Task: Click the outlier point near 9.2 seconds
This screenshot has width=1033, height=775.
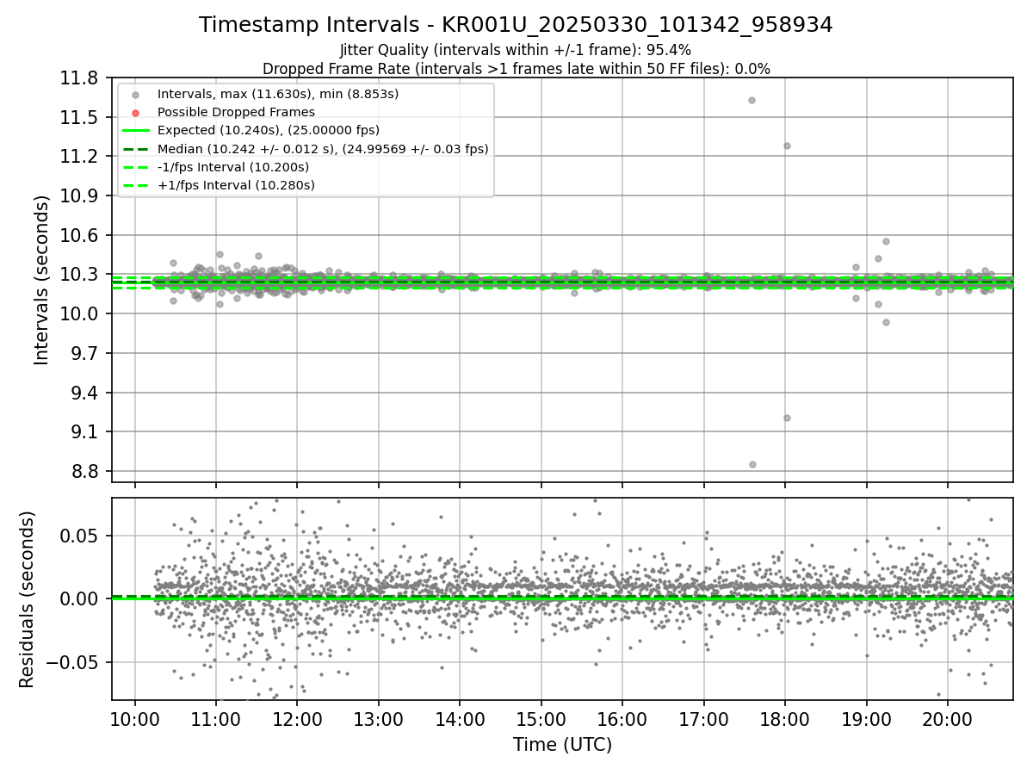Action: pyautogui.click(x=787, y=418)
